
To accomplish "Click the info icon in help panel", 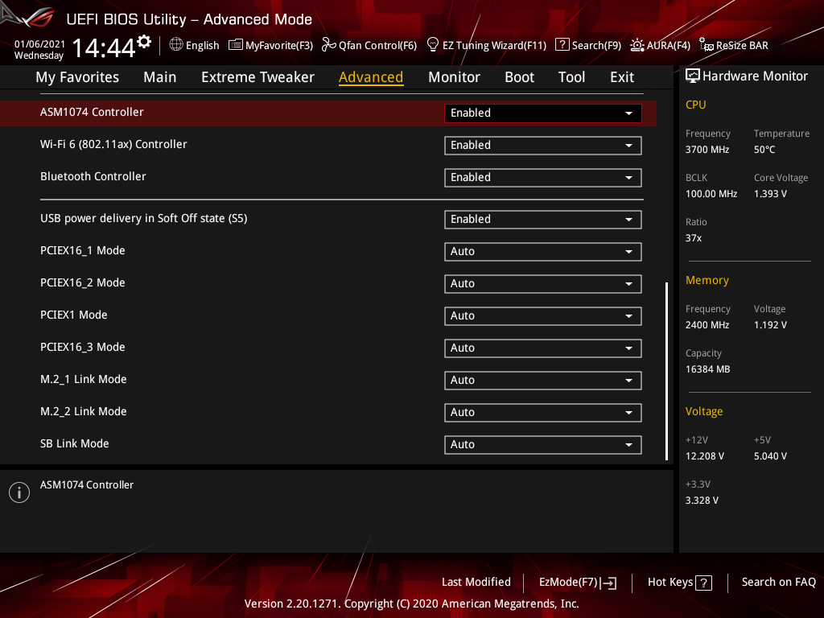I will [x=19, y=492].
